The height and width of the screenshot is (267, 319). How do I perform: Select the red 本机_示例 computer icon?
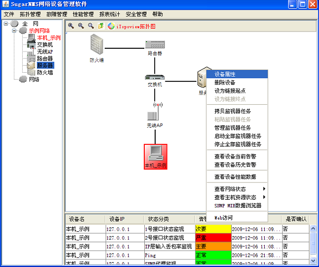(x=156, y=157)
